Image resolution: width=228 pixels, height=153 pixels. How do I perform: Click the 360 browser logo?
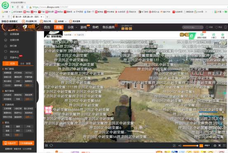(5, 5)
